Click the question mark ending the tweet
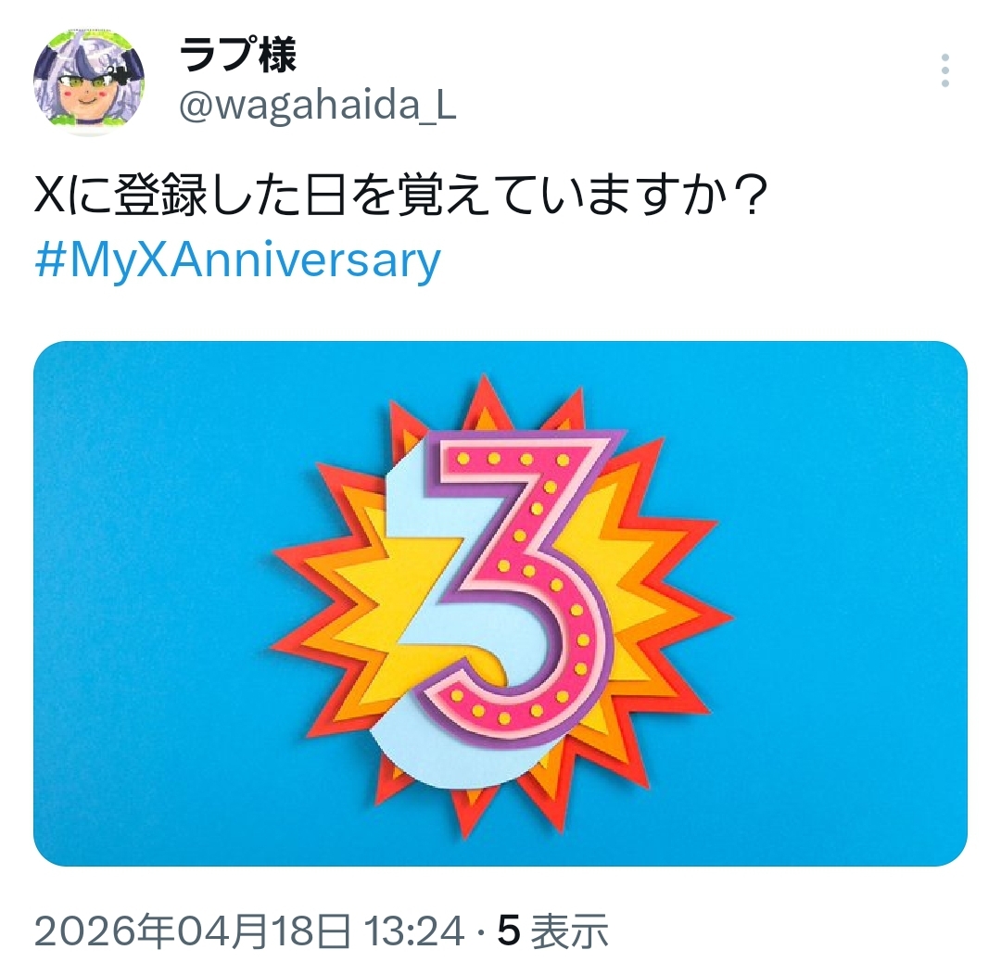Screen dimensions: 1001x975 click(748, 196)
